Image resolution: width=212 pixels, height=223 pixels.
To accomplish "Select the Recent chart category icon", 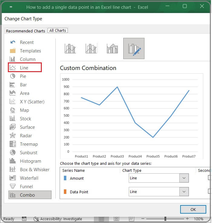I will click(13, 42).
